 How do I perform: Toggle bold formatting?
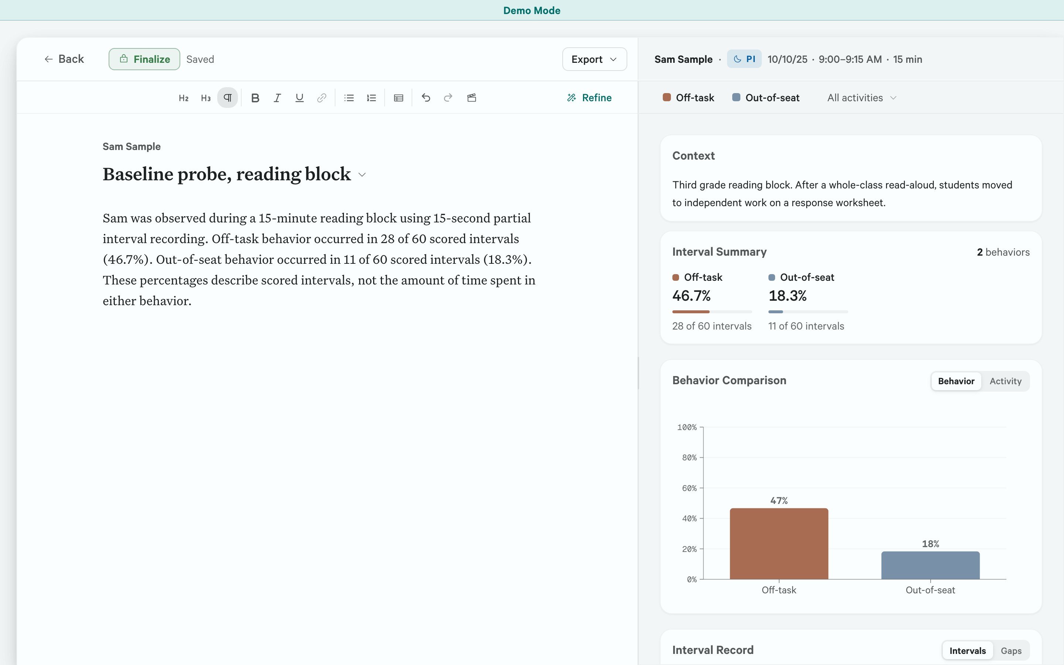(255, 98)
